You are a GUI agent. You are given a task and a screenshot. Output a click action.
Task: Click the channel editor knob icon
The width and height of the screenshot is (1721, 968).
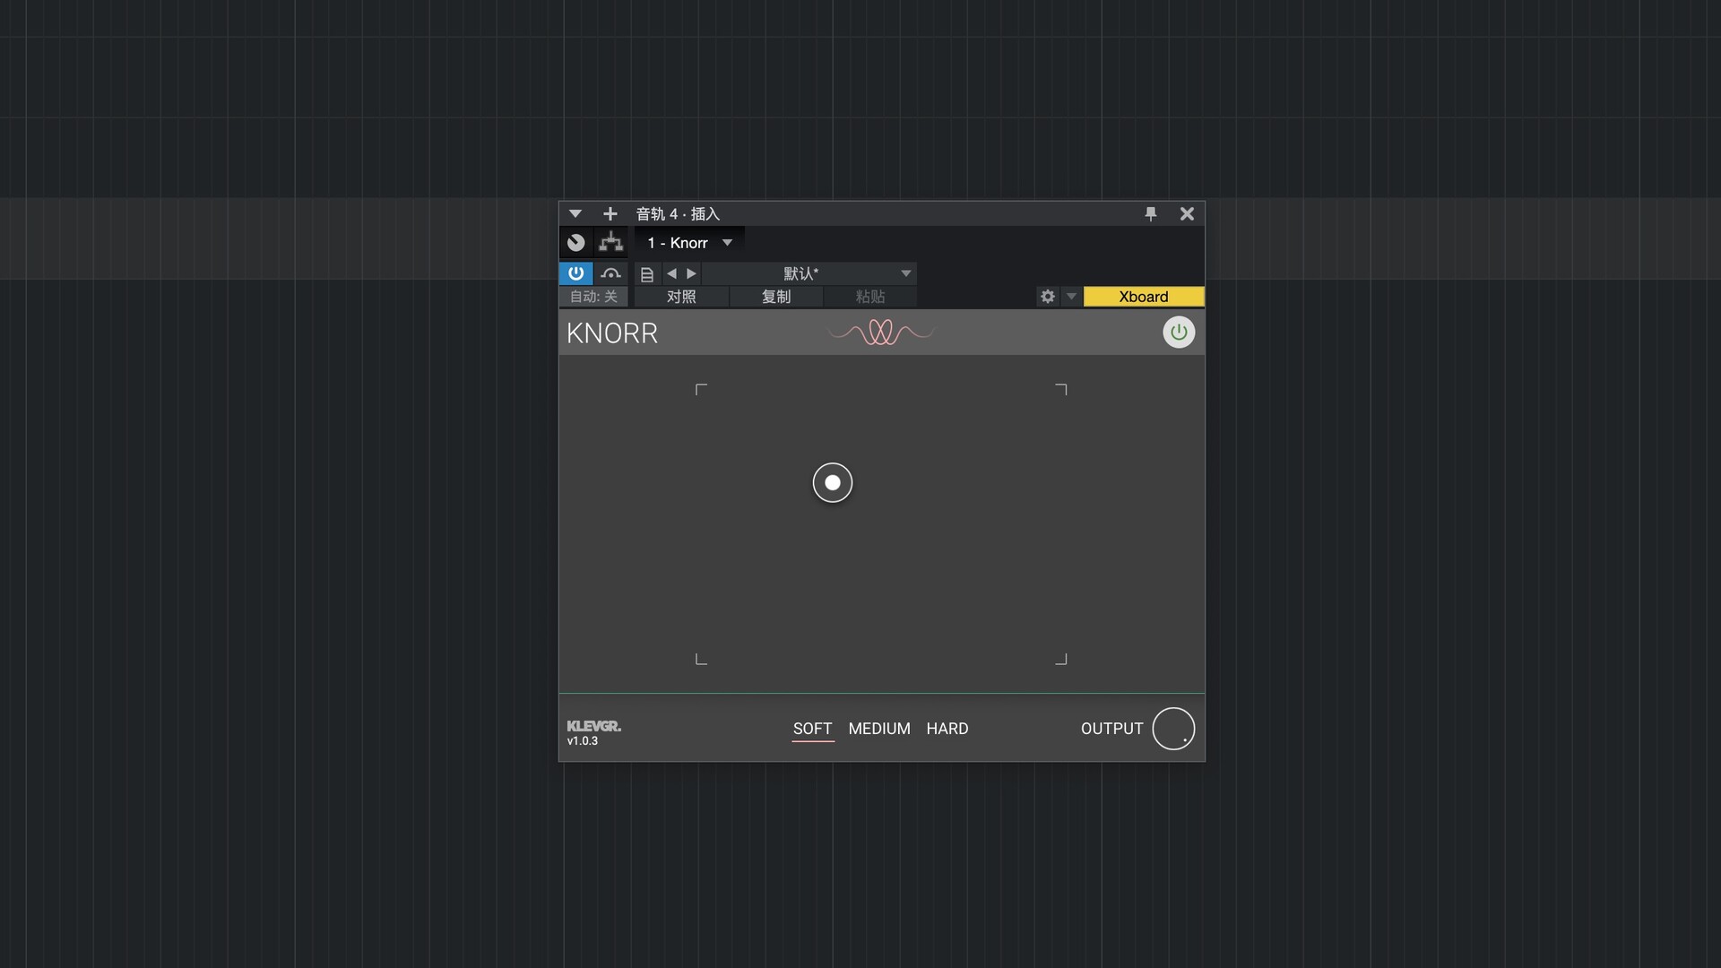click(x=576, y=243)
